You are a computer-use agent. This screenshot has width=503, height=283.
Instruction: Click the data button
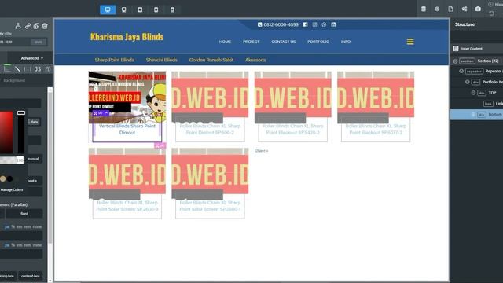coord(34,122)
